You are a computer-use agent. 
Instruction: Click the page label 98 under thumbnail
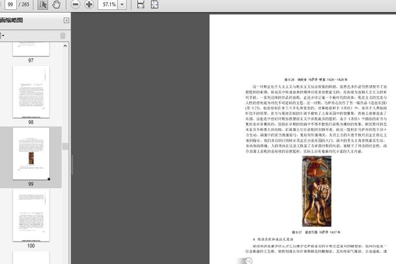(31, 122)
